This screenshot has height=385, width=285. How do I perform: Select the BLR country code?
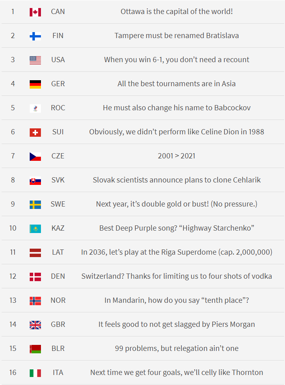click(x=58, y=349)
